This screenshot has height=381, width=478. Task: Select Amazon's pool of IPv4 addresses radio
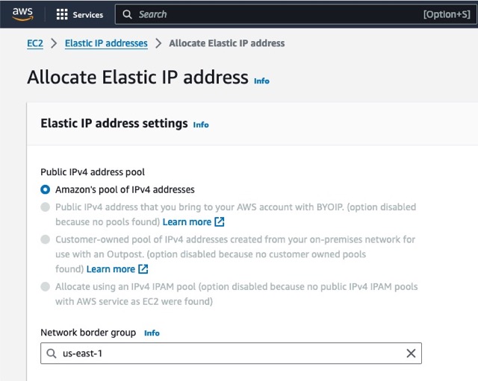(45, 189)
